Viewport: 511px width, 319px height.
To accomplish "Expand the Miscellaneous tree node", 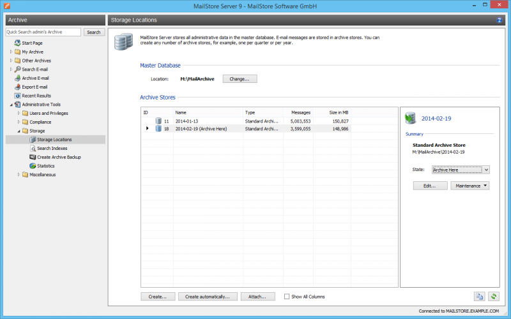I will point(19,174).
